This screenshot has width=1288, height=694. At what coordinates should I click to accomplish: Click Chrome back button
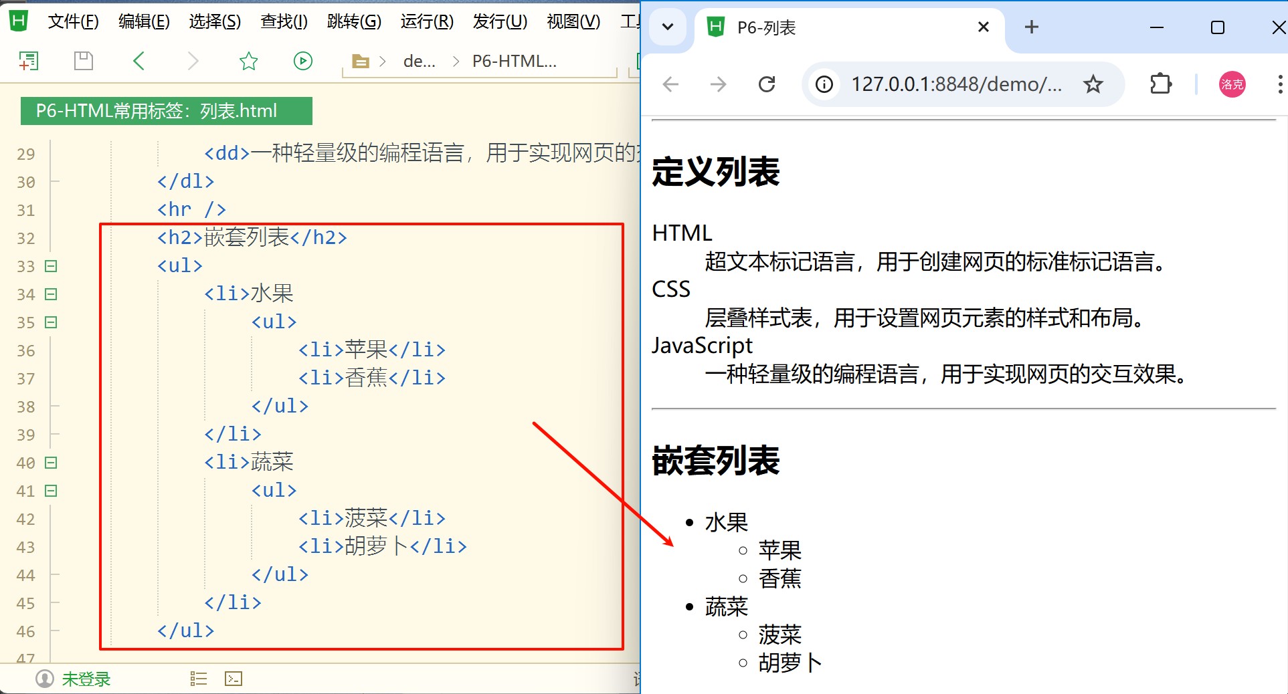670,84
